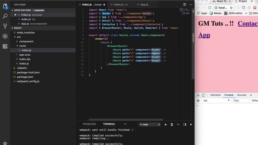
Task: Select an element with the DevTools inspect icon
Action: 198,95
